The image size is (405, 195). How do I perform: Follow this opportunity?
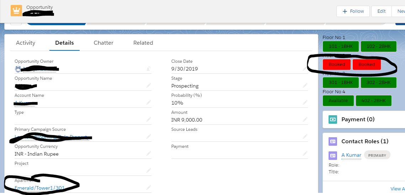[x=353, y=11]
